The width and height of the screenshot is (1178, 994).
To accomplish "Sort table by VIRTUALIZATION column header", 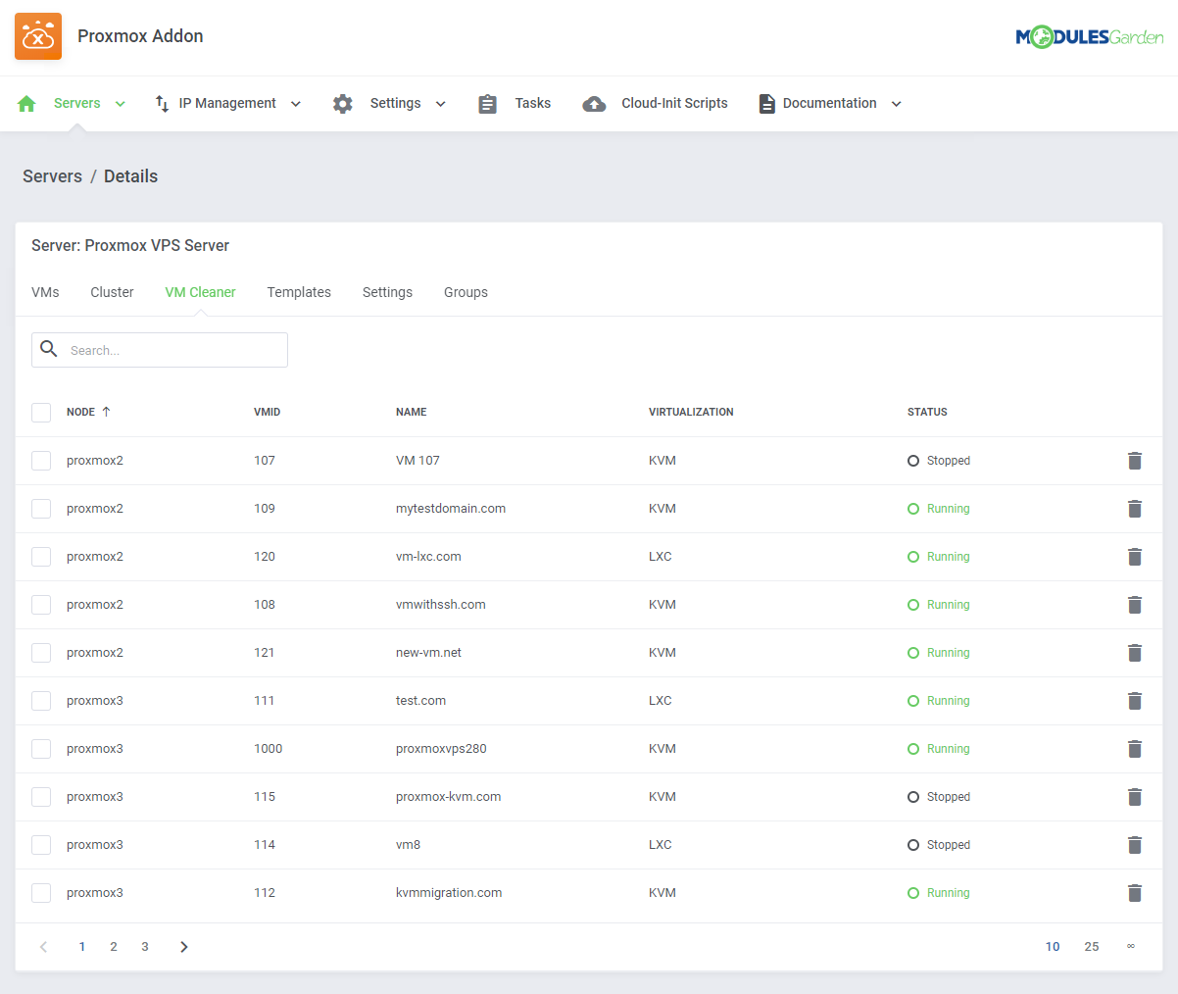I will 691,412.
